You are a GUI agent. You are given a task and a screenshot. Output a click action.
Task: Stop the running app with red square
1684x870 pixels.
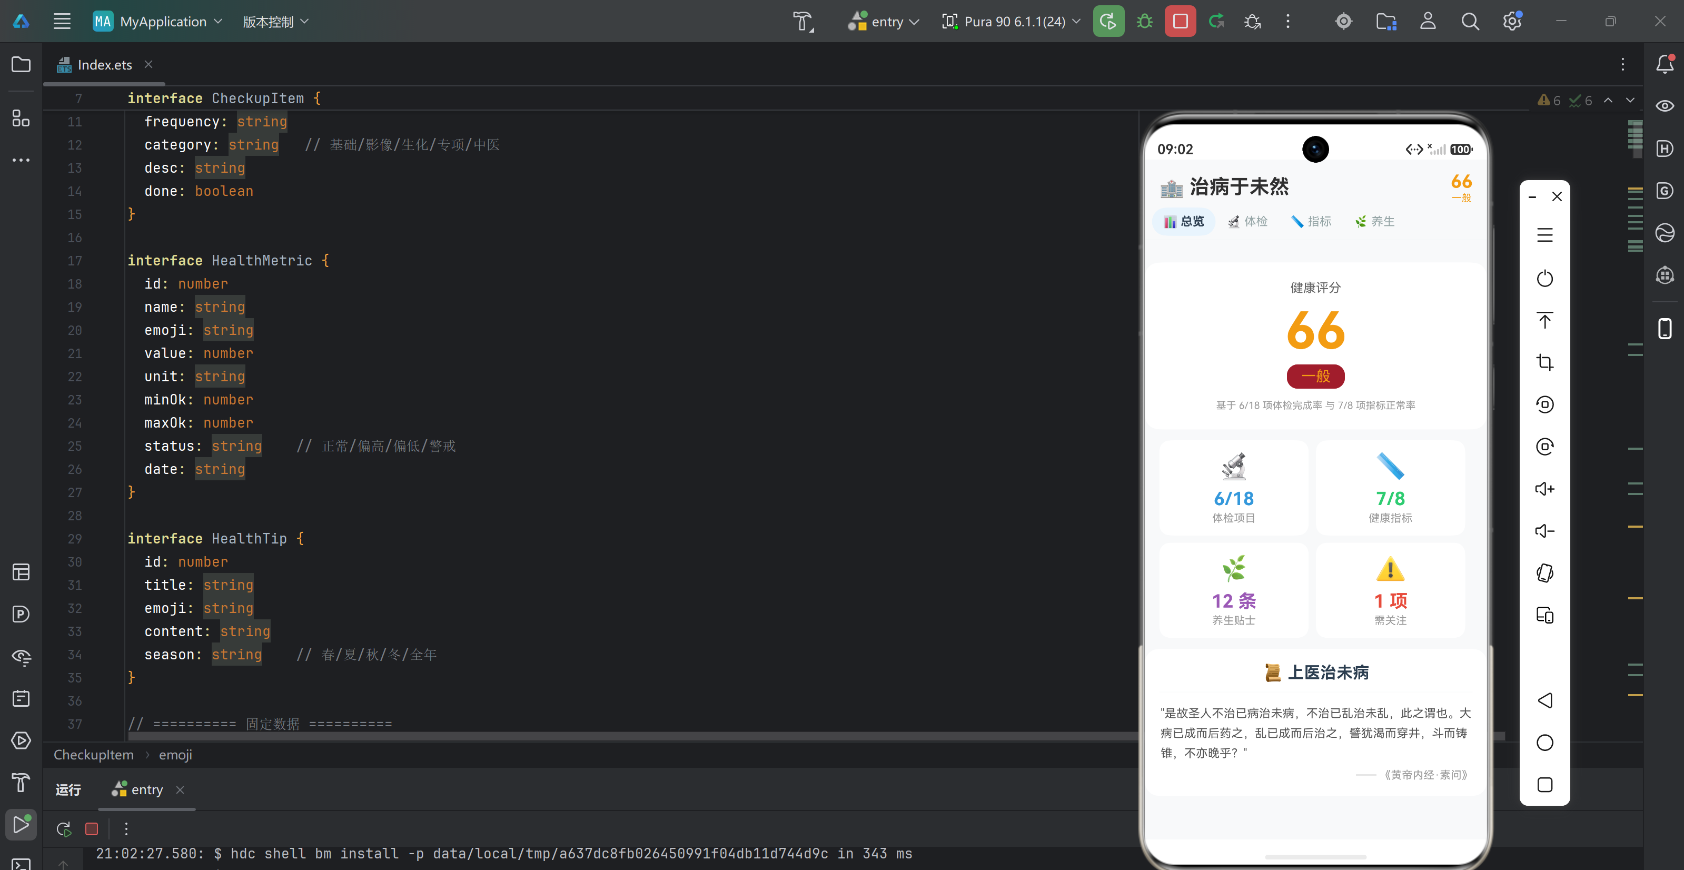(1180, 22)
